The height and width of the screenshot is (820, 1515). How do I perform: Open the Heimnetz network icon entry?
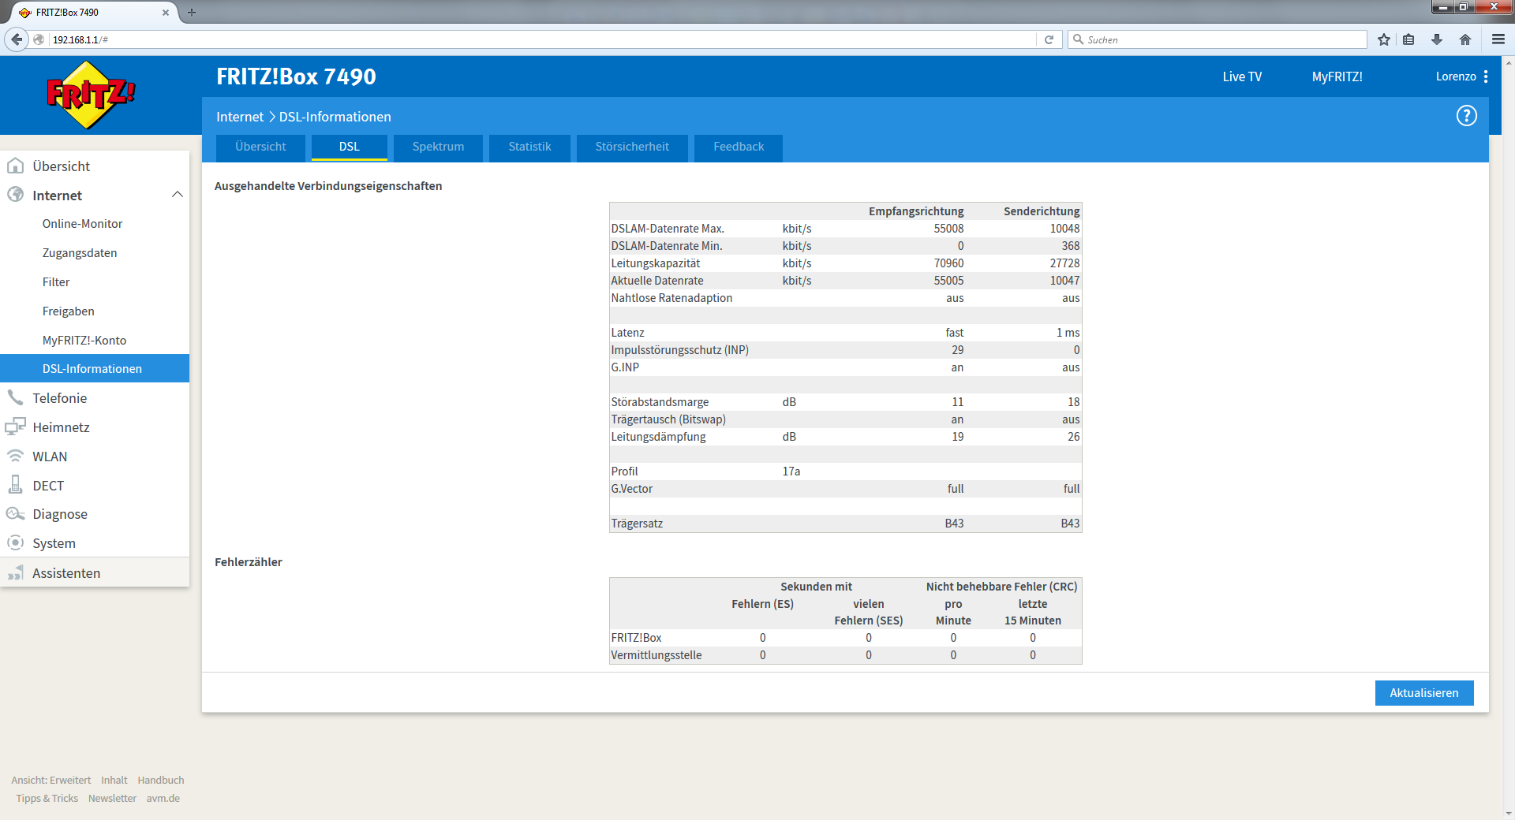click(x=15, y=427)
